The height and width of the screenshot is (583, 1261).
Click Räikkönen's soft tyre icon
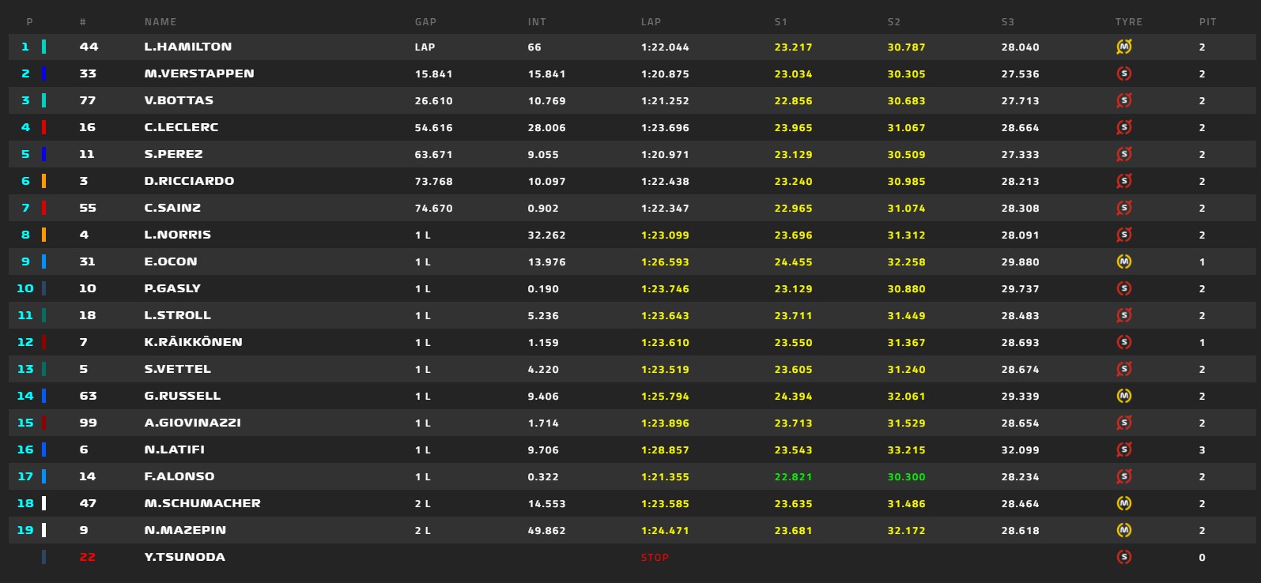pyautogui.click(x=1123, y=342)
